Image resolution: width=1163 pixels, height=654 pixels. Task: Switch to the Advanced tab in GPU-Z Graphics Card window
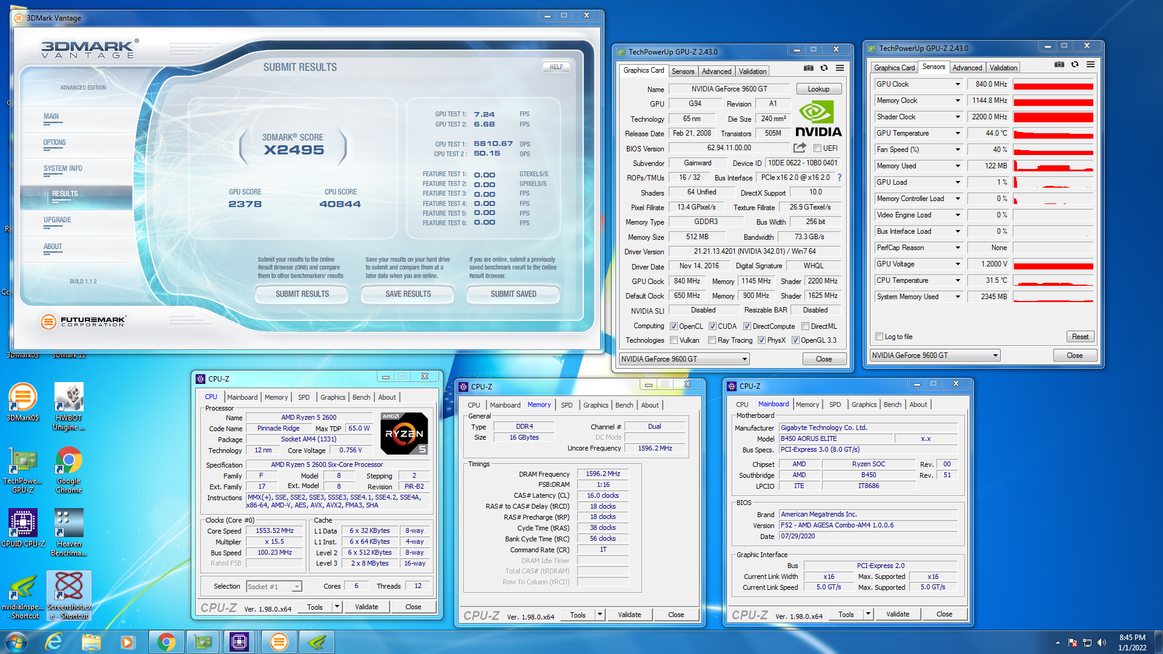coord(717,71)
